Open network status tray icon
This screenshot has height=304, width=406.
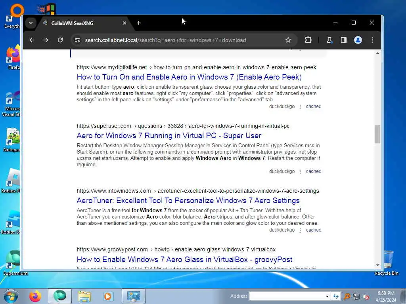356,296
